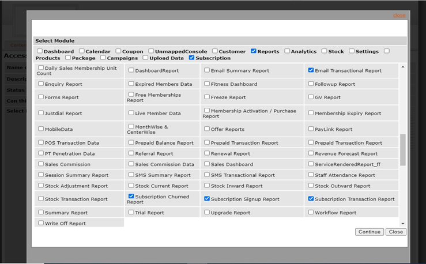Tick POS Transaction Data checkbox
The height and width of the screenshot is (264, 426).
pyautogui.click(x=41, y=142)
